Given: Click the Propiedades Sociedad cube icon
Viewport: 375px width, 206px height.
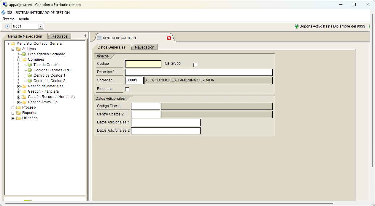Looking at the screenshot, I should (x=24, y=54).
